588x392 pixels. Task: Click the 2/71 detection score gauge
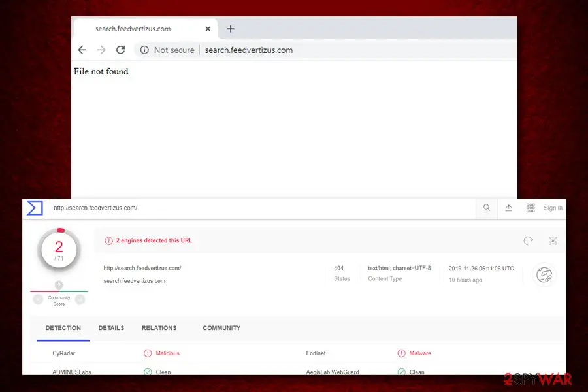[x=59, y=250]
